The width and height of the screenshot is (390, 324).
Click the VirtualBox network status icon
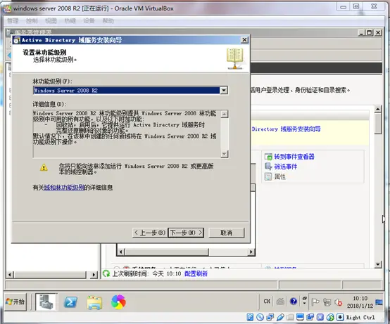[x=270, y=317]
